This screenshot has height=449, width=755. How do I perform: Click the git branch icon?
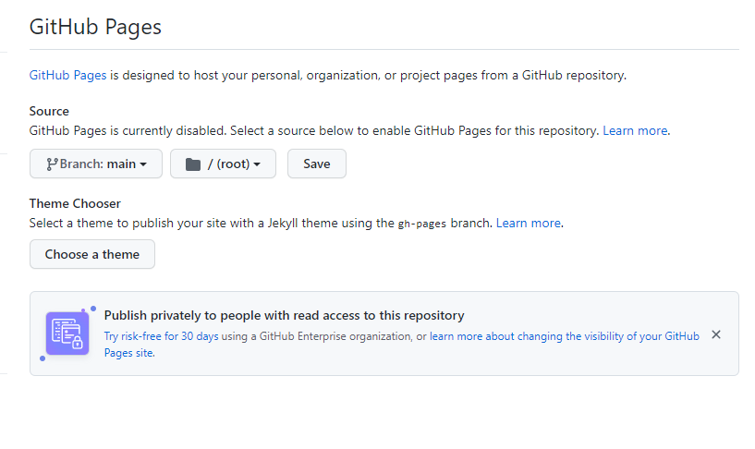(53, 164)
